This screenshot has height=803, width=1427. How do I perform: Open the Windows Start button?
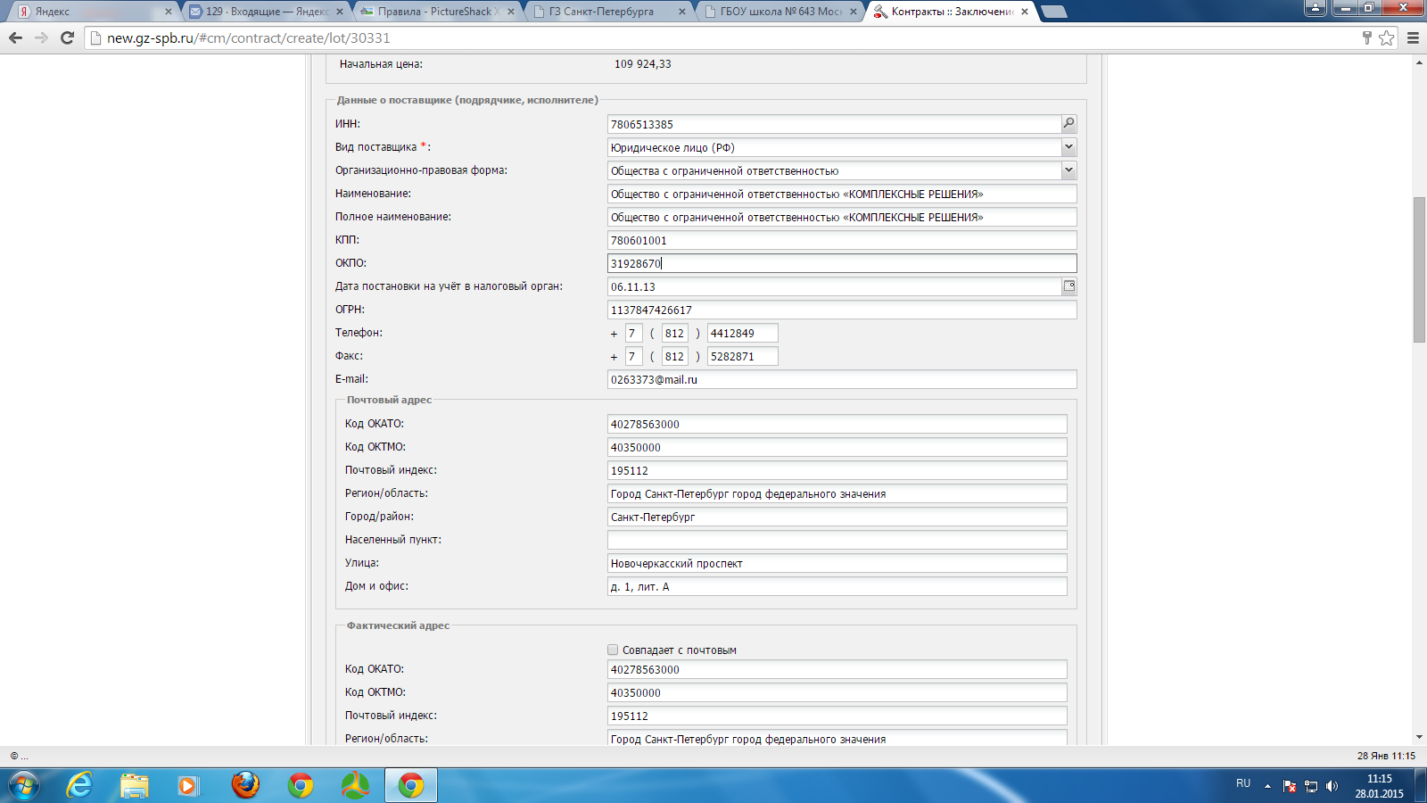coord(23,785)
